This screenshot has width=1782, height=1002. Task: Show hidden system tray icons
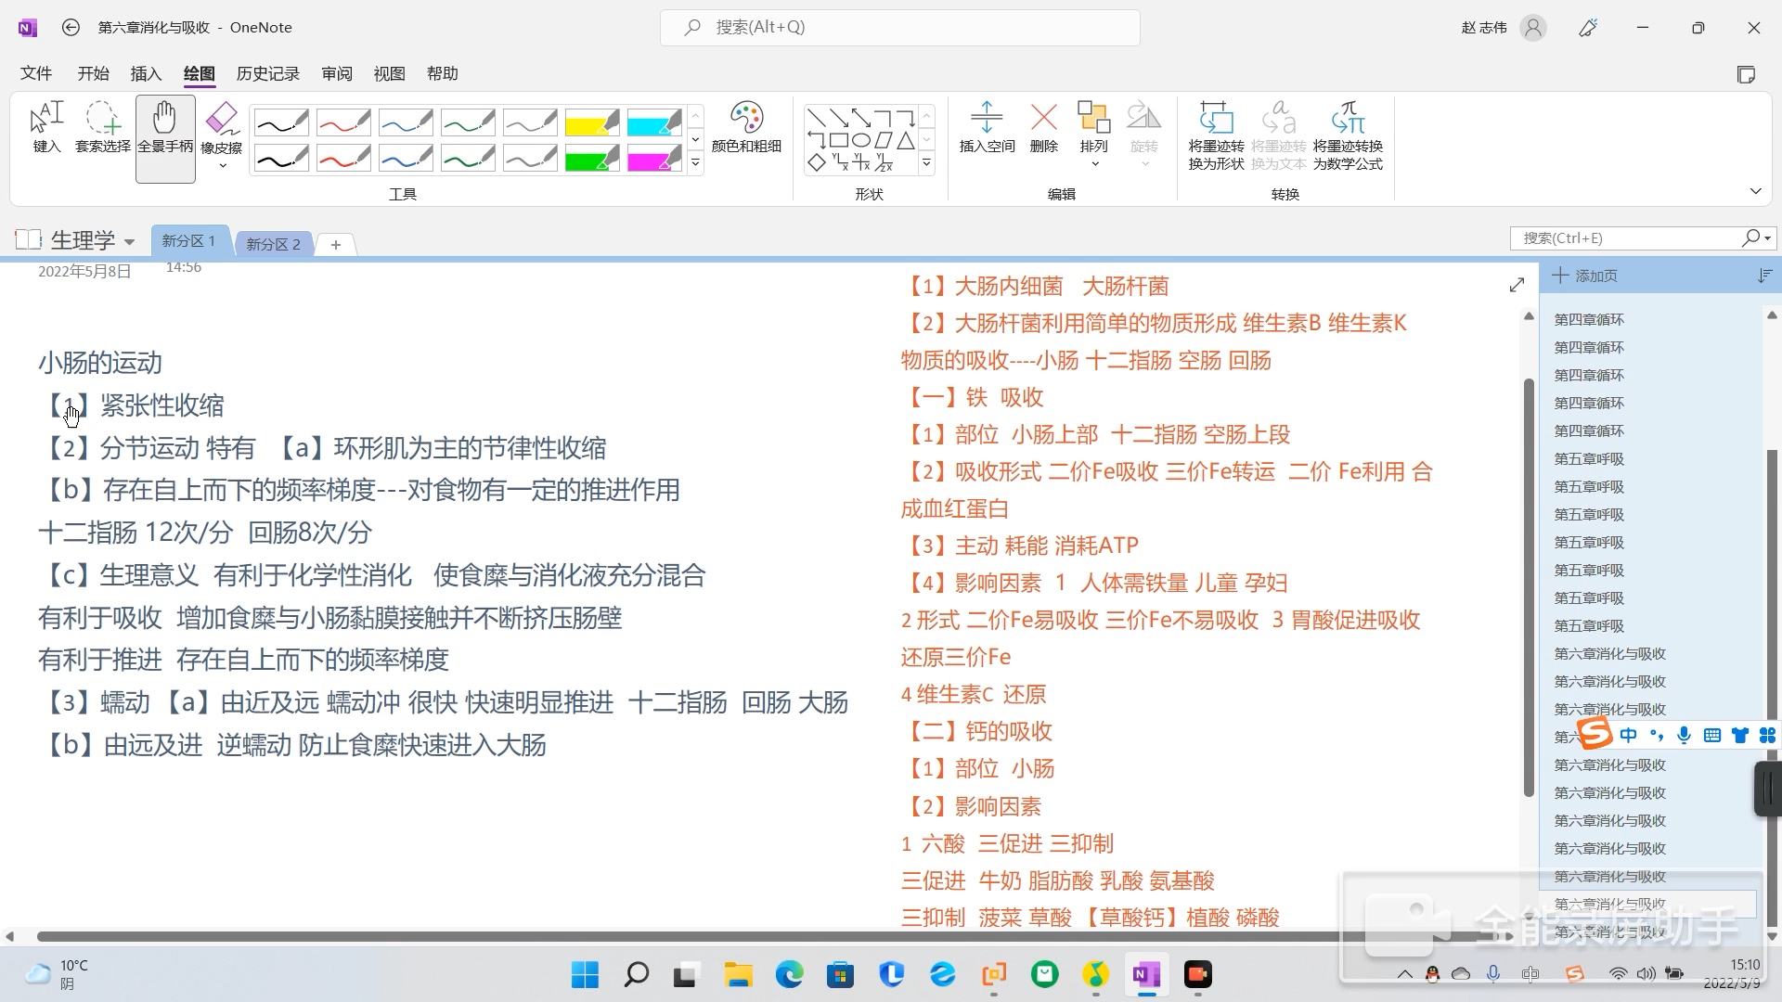click(1405, 974)
